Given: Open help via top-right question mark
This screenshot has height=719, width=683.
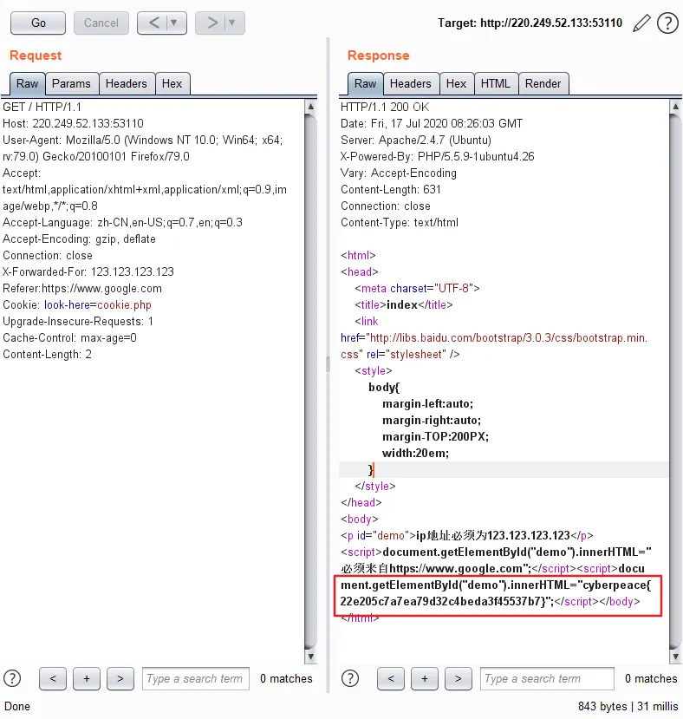Looking at the screenshot, I should click(x=667, y=23).
